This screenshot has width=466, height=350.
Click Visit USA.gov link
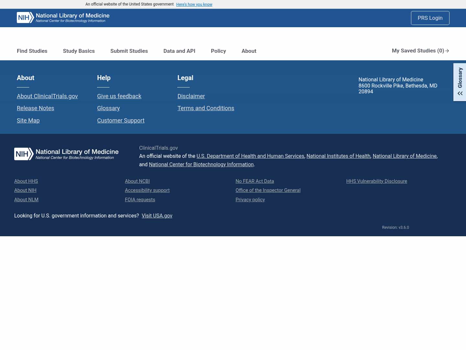pos(157,216)
